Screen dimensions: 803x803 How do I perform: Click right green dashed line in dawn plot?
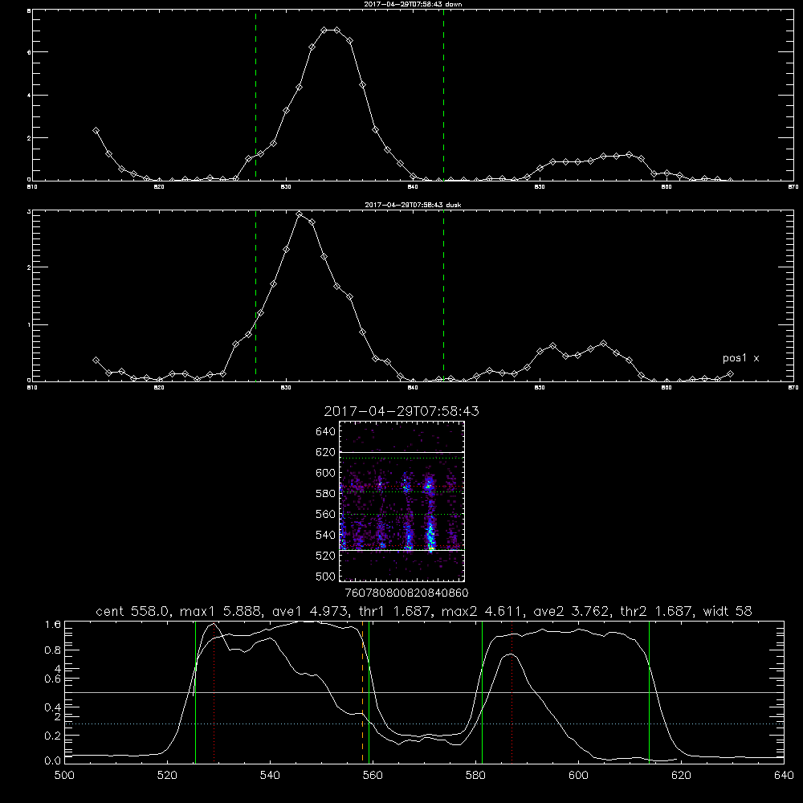click(443, 95)
